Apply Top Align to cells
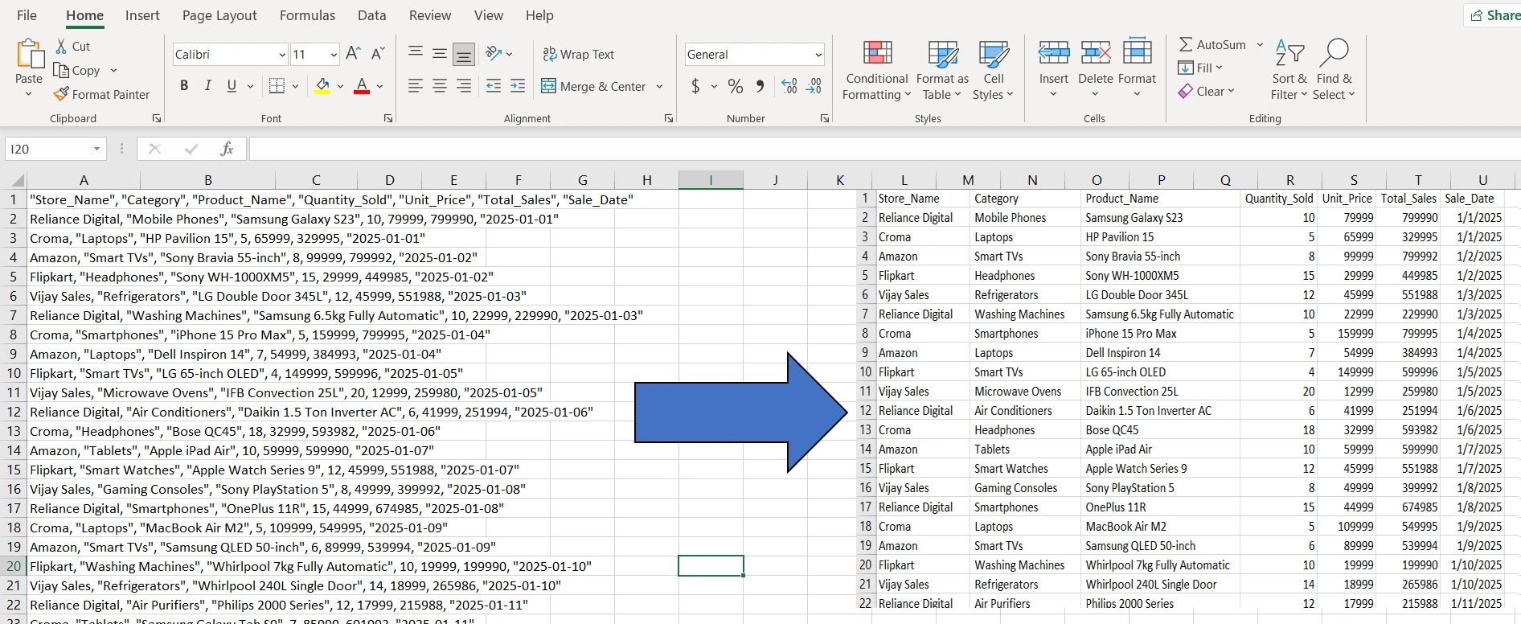1521x624 pixels. click(416, 54)
